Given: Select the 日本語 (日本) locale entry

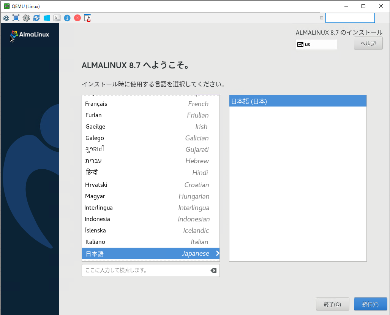Looking at the screenshot, I should (x=298, y=101).
